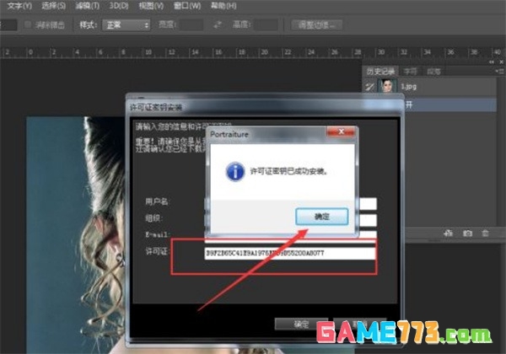Click the create new snapshot camera icon

coord(467,232)
